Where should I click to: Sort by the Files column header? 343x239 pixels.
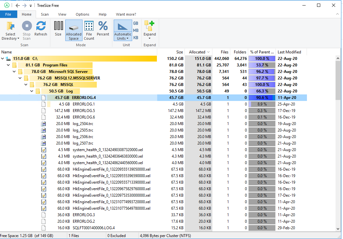coord(221,52)
